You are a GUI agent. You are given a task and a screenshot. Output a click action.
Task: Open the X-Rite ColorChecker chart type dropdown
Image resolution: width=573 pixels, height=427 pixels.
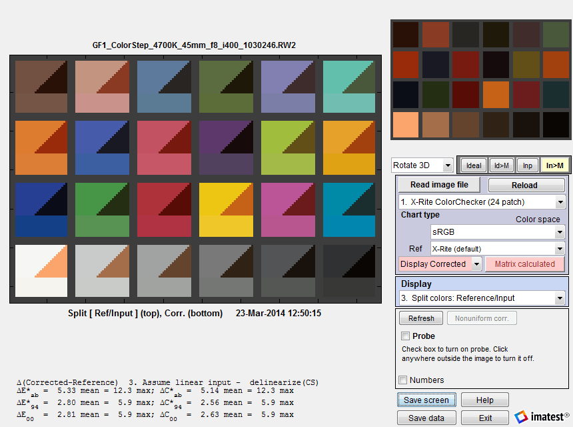pos(482,201)
